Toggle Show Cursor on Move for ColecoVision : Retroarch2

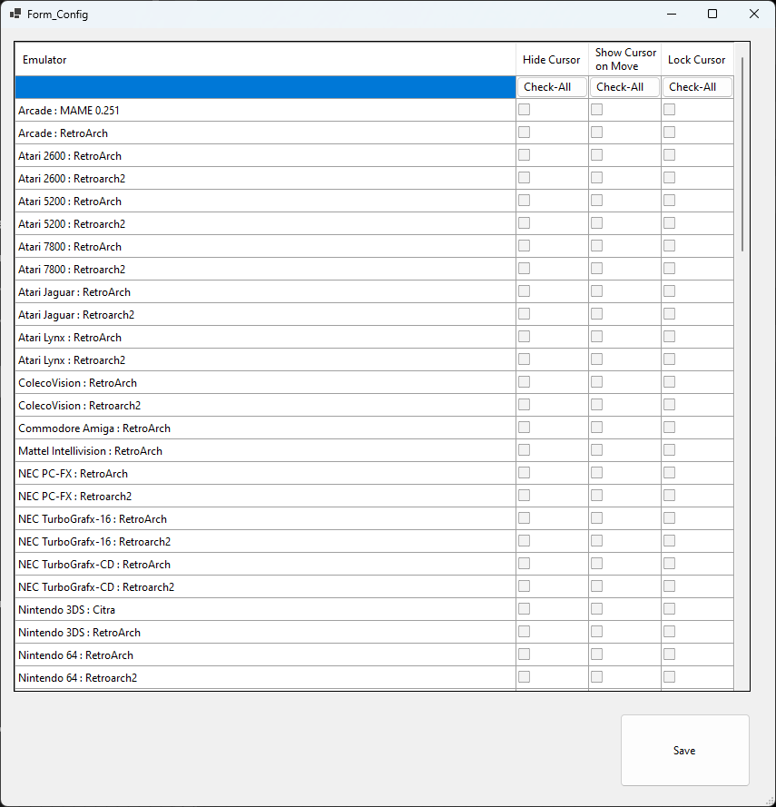[596, 405]
